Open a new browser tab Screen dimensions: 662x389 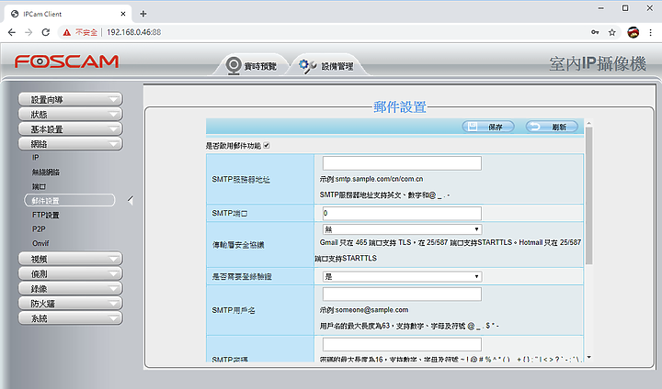(x=143, y=14)
